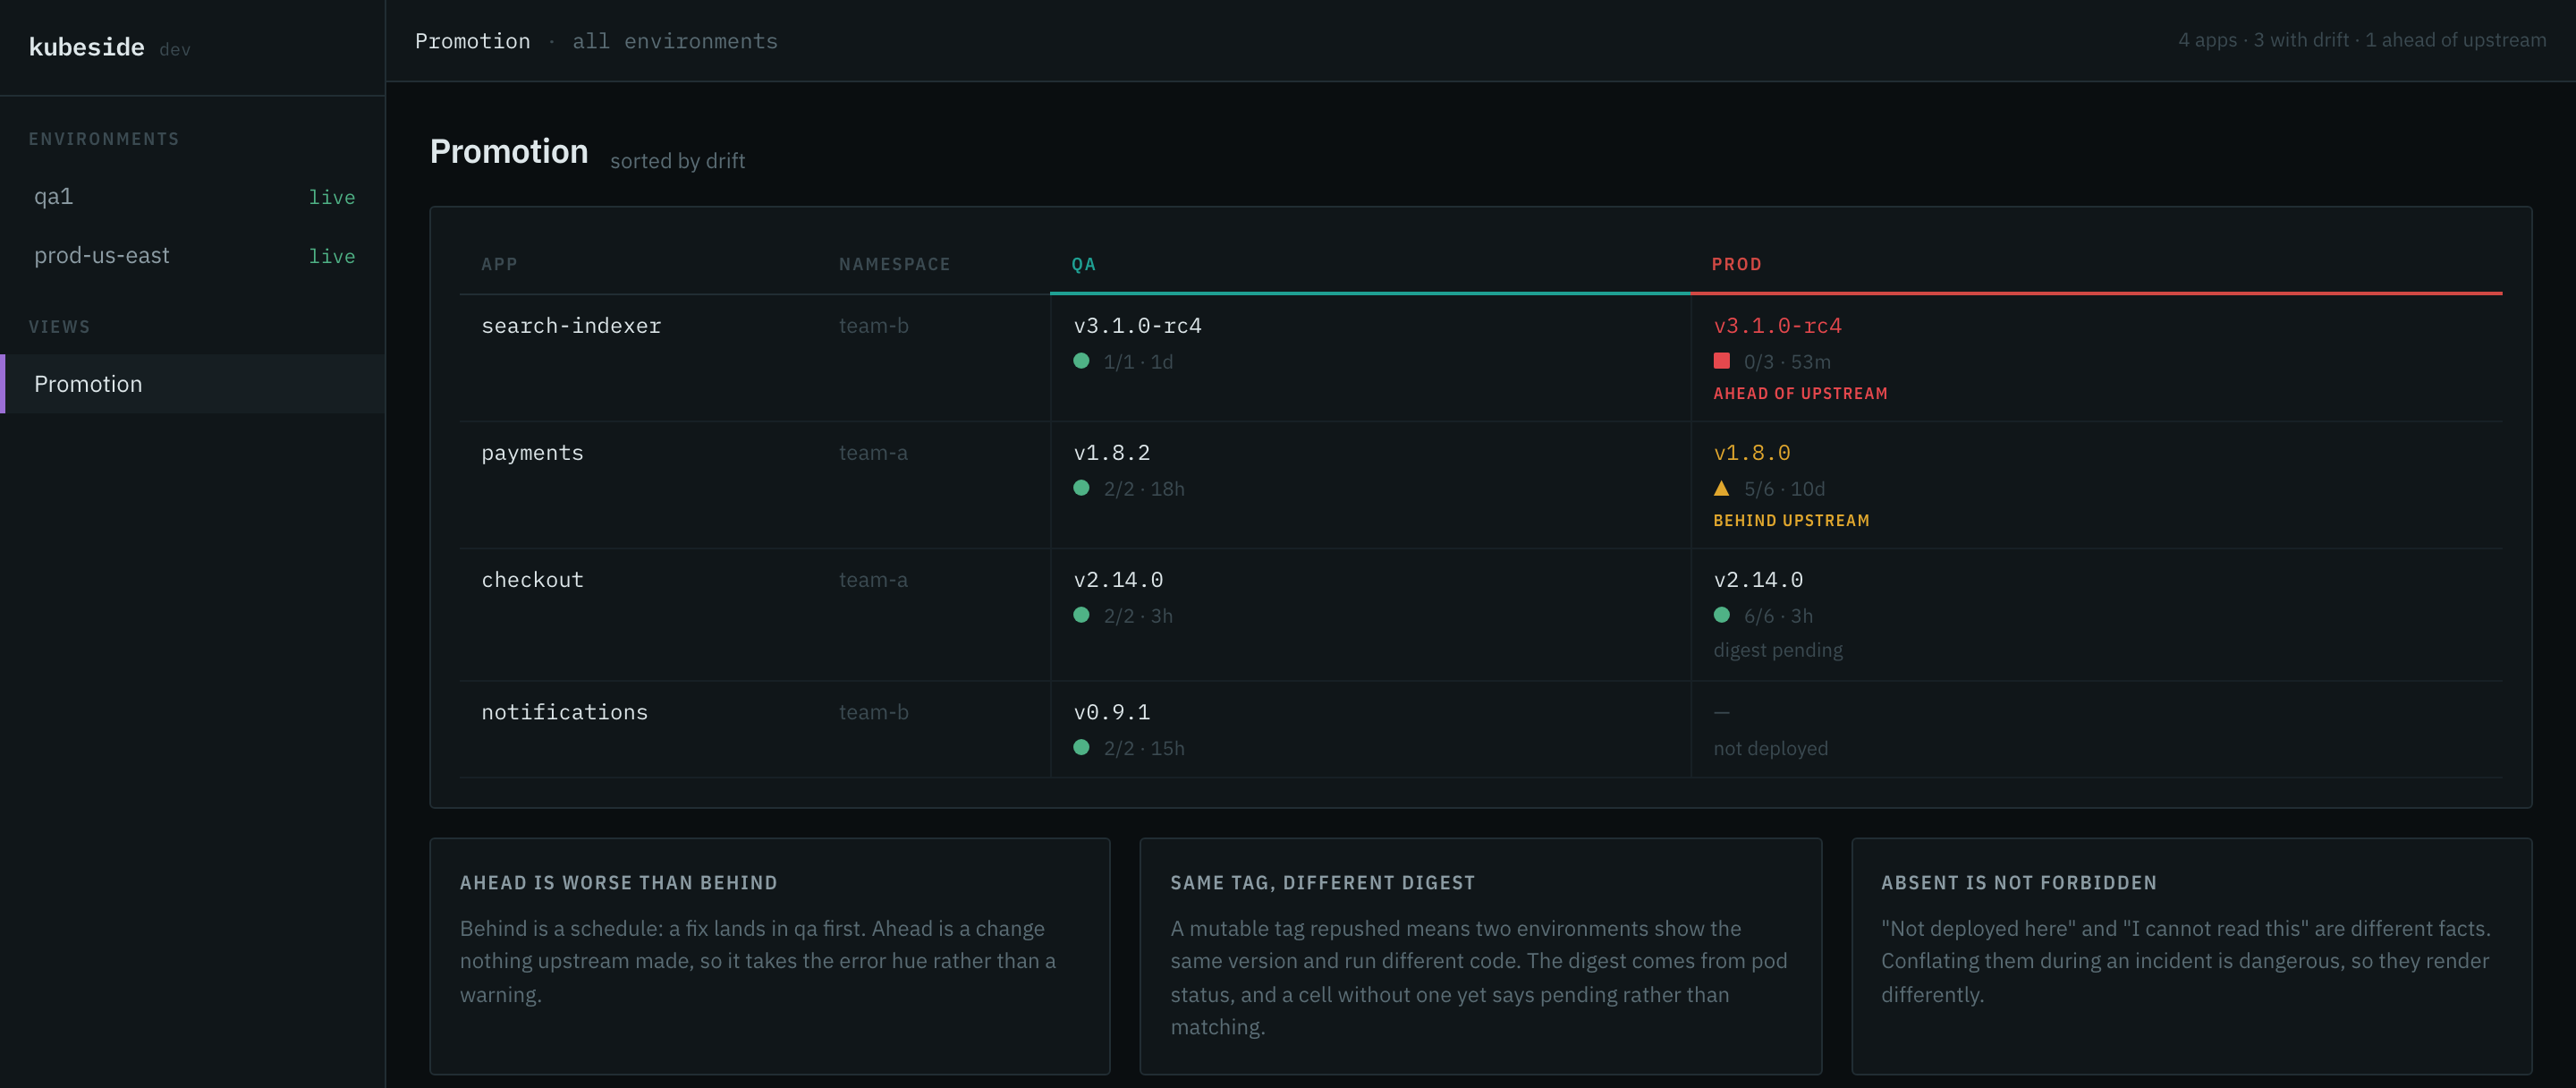The height and width of the screenshot is (1088, 2576).
Task: Click the 'sorted by drift' label
Action: [677, 161]
